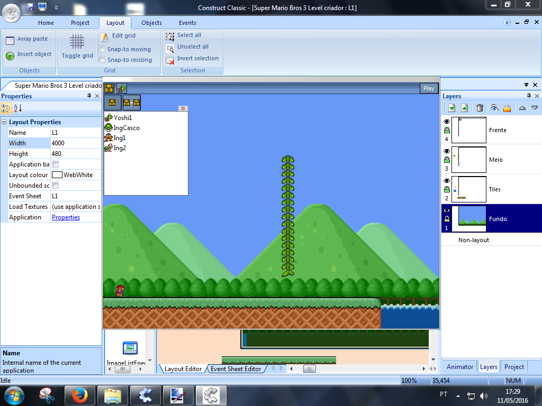Add a new layer above in Layers panel
The width and height of the screenshot is (542, 406).
465,108
